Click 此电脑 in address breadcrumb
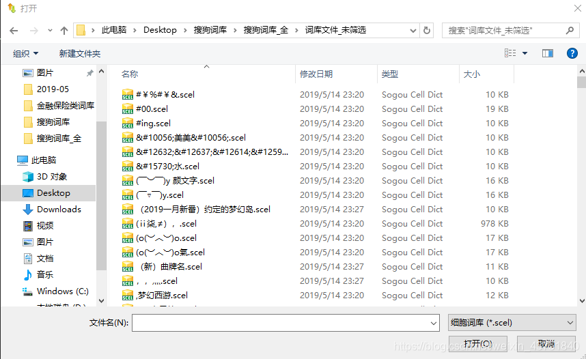Image resolution: width=586 pixels, height=359 pixels. coord(114,30)
